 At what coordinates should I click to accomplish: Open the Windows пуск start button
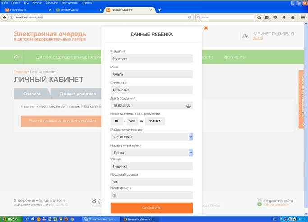10,219
